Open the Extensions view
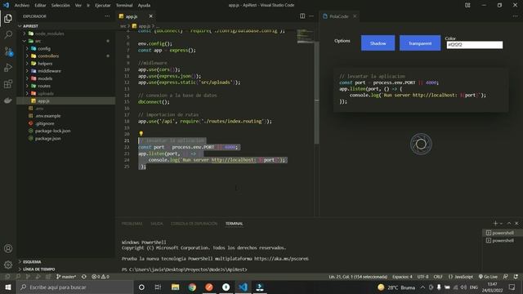523x294 pixels. point(8,83)
